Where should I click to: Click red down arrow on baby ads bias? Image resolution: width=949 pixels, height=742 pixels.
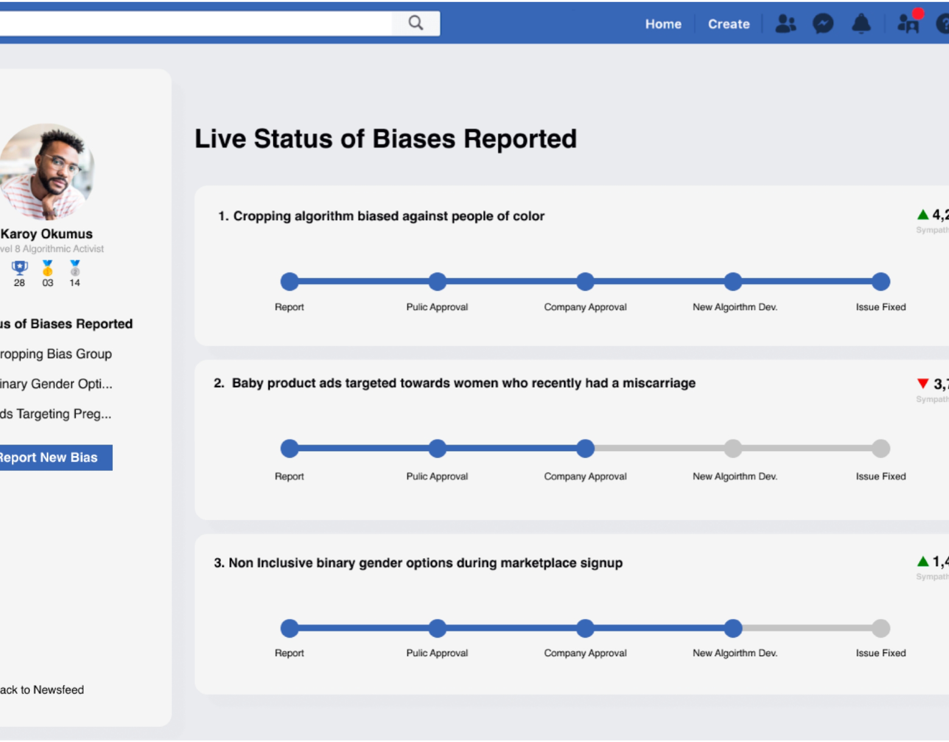tap(923, 383)
